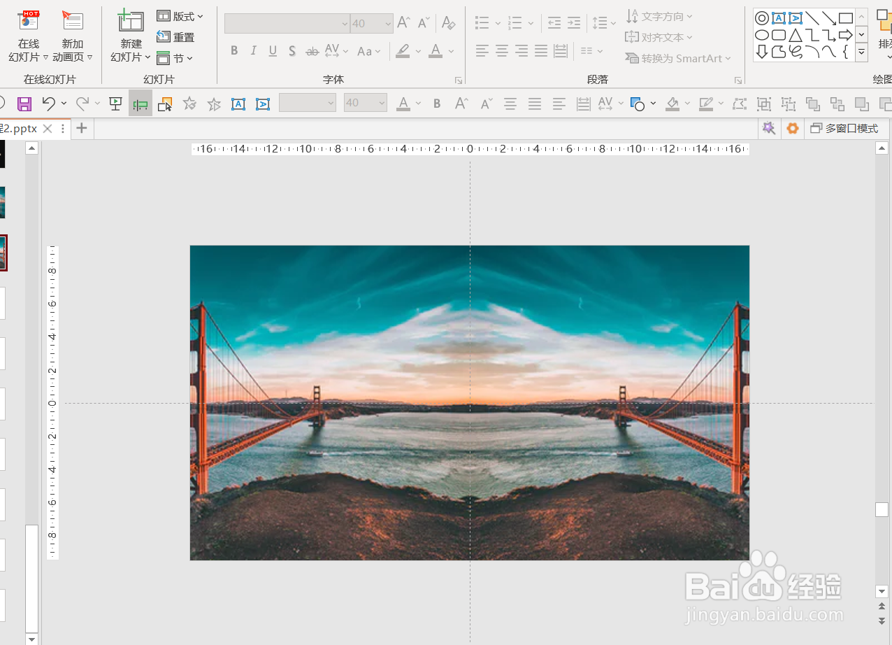Click 多窗口模式 multi-window button
The image size is (892, 645).
click(844, 129)
